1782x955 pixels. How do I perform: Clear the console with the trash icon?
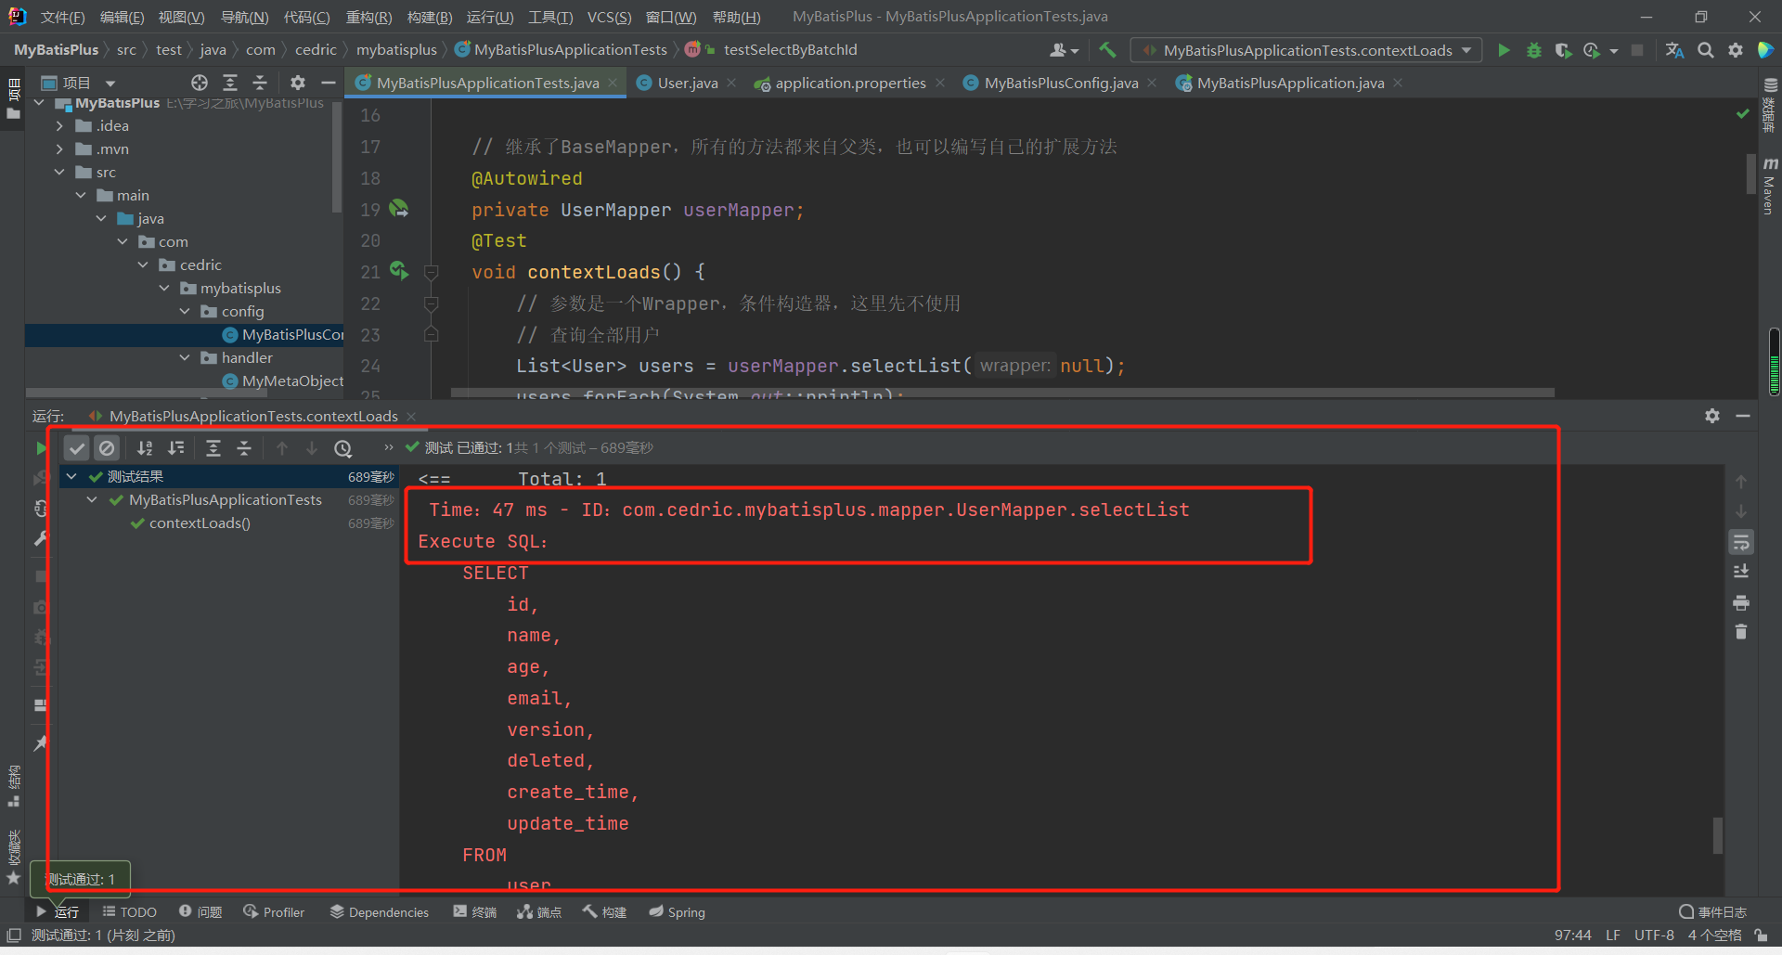coord(1741,632)
